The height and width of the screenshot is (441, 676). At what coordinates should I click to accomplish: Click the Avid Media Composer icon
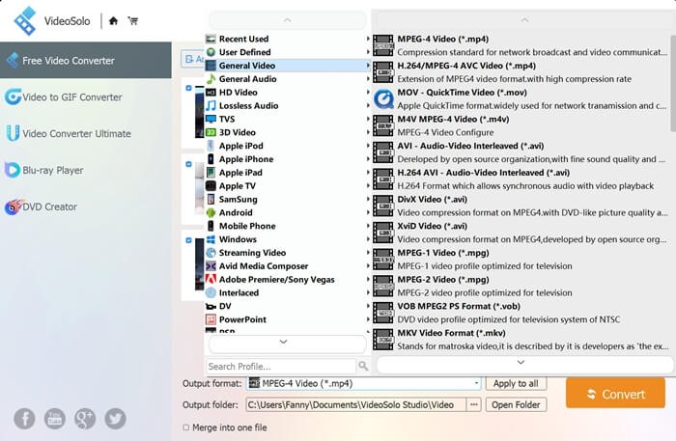(211, 265)
